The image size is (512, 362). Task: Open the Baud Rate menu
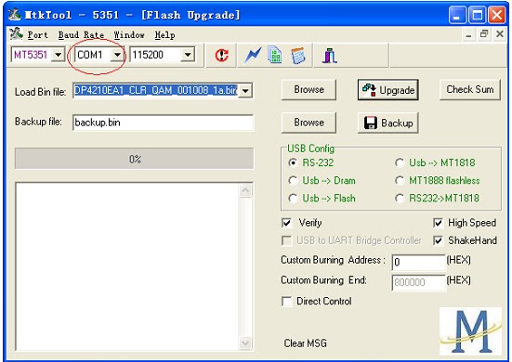(81, 35)
